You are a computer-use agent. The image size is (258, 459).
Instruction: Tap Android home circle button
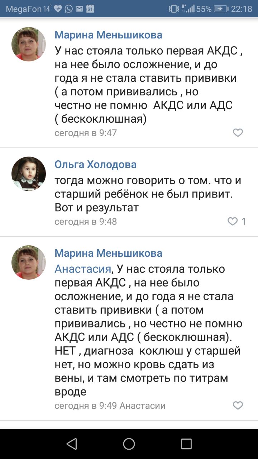click(129, 444)
